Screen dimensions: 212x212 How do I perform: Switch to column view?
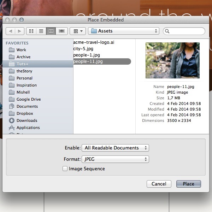click(51, 31)
